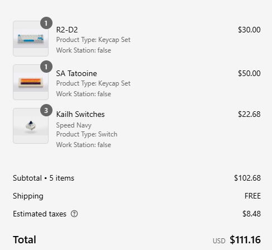
Task: Click the $111.16 total amount
Action: coord(245,240)
